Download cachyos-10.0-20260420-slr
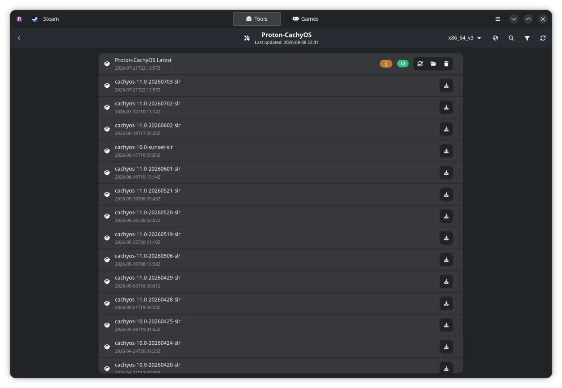Image resolution: width=562 pixels, height=388 pixels. (446, 368)
